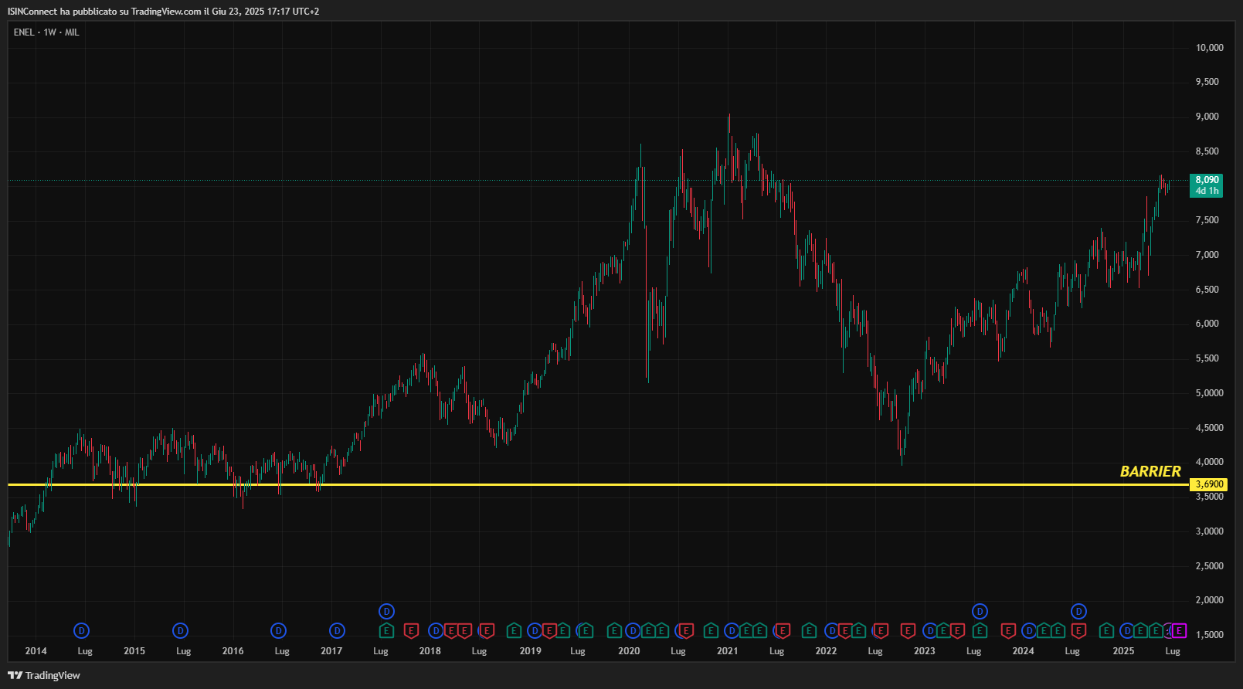Click the green earnings marker just before 2025
Image resolution: width=1243 pixels, height=689 pixels.
[x=1106, y=631]
